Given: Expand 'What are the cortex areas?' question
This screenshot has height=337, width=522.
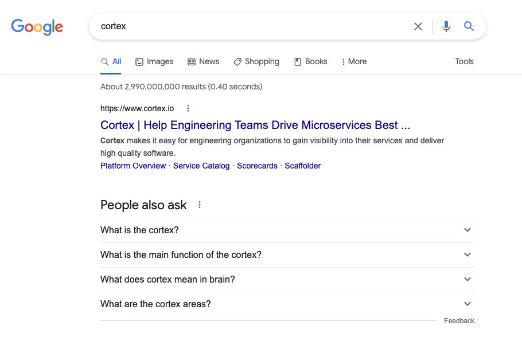Looking at the screenshot, I should 287,304.
